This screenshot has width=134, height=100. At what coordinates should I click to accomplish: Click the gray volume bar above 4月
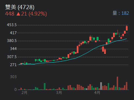click(101, 86)
